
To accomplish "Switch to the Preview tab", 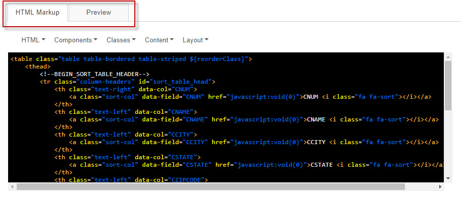I will coord(98,12).
